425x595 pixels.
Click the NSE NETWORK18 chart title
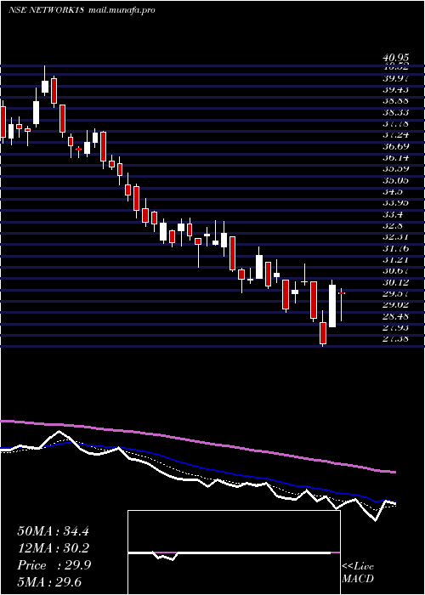[x=46, y=10]
